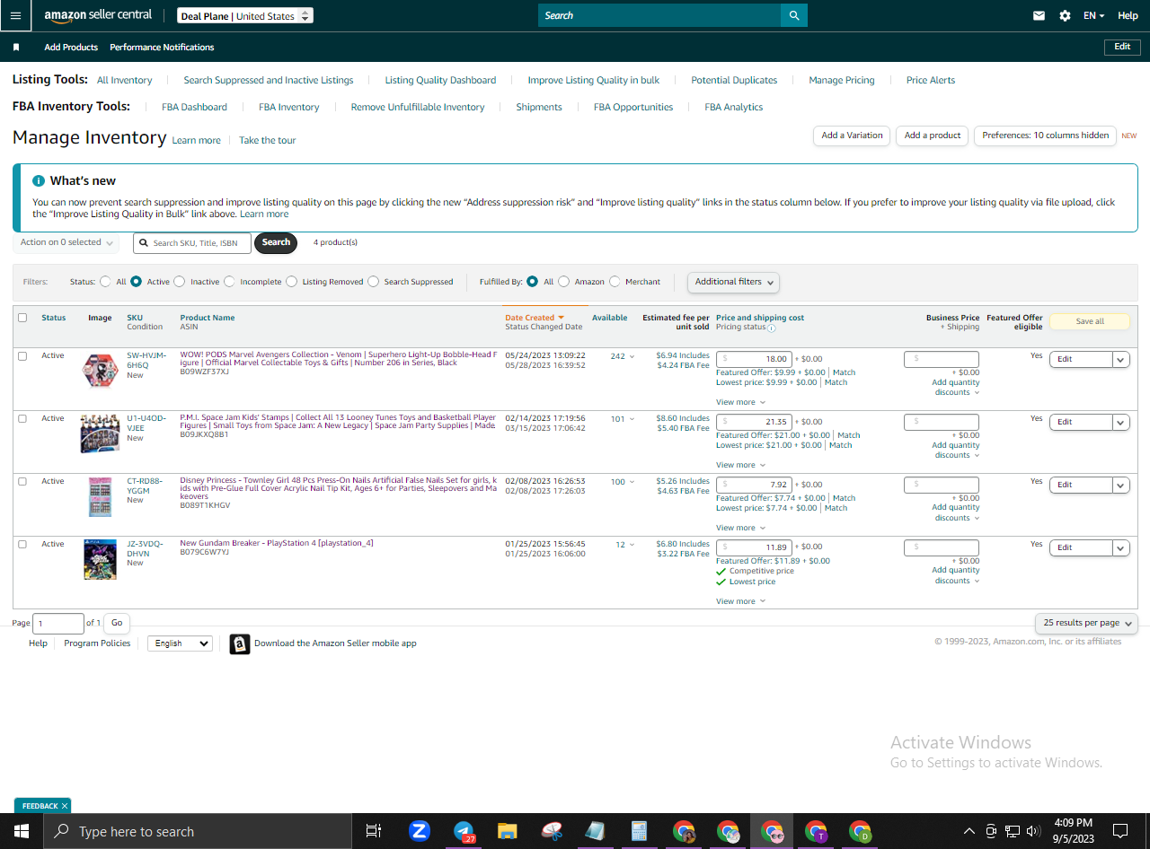Open Preferences: 10 columns hidden
The width and height of the screenshot is (1150, 849).
pyautogui.click(x=1045, y=136)
